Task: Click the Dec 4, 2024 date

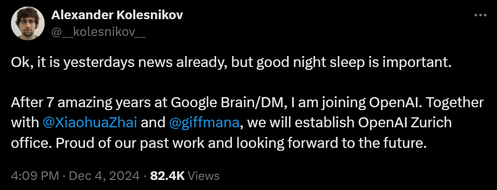Action: [104, 176]
